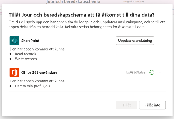Click the Jour och beredskapschema app header
Screen dimensions: 174x119
coord(73,2)
